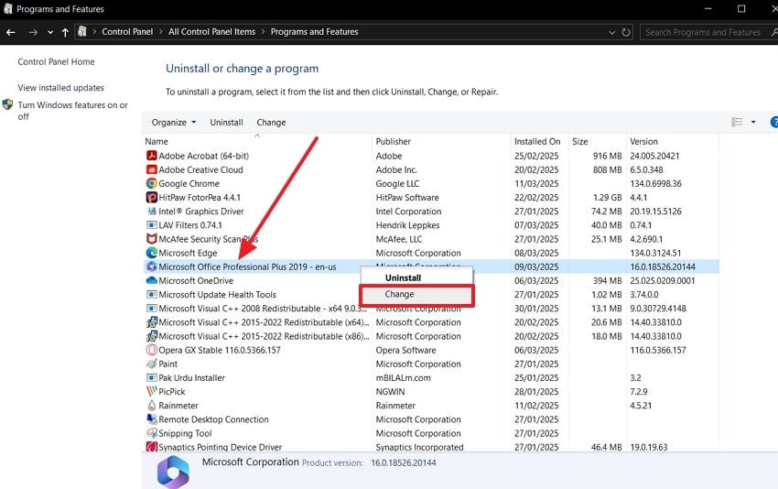The width and height of the screenshot is (778, 489).
Task: Click the 11/03/2025 install date cell
Action: click(536, 184)
